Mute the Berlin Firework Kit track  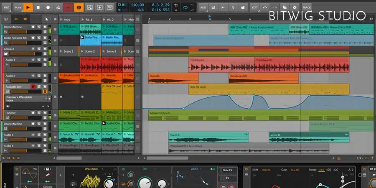(45, 38)
